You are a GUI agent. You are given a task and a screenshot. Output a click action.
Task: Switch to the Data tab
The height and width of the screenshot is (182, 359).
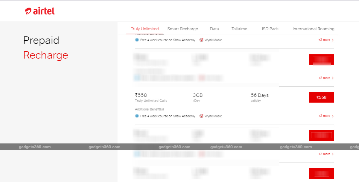214,29
